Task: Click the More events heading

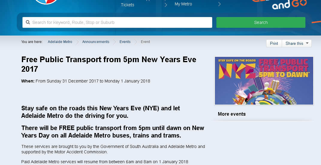Action: [x=232, y=114]
